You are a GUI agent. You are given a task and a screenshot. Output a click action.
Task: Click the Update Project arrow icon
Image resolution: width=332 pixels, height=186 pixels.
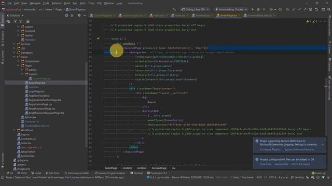(294, 9)
